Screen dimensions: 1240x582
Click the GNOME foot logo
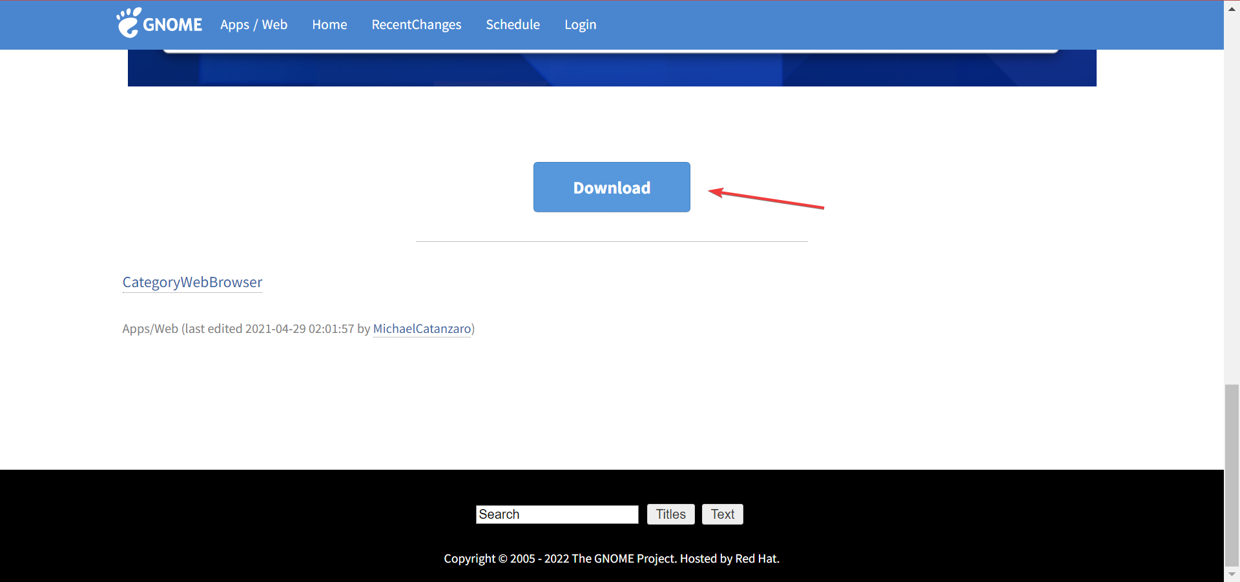[129, 23]
